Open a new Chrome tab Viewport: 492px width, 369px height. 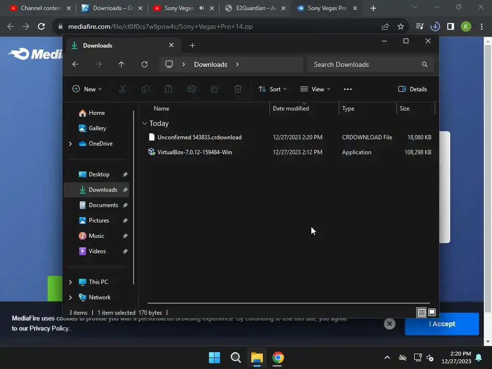(373, 8)
